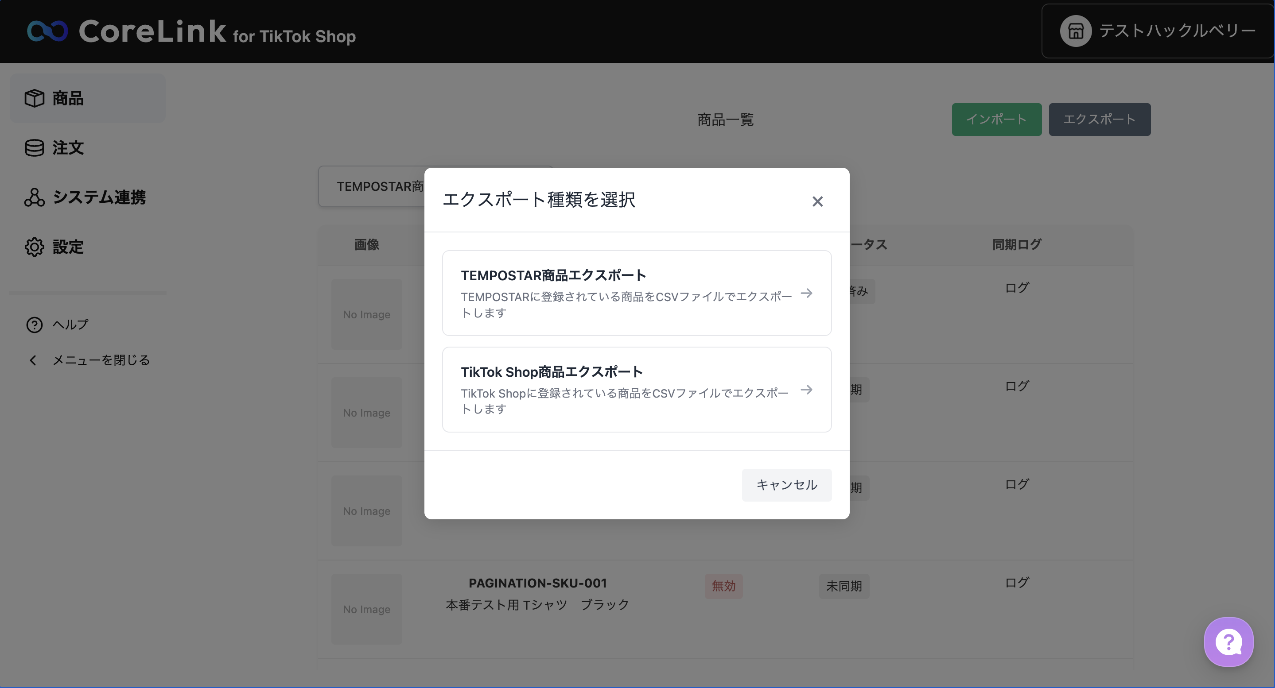Click arrow on TEMPOSTAR商品エクスポート option
1275x688 pixels.
[806, 293]
